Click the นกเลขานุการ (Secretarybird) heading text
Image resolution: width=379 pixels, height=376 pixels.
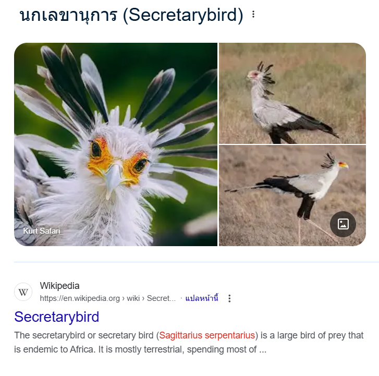pos(131,15)
